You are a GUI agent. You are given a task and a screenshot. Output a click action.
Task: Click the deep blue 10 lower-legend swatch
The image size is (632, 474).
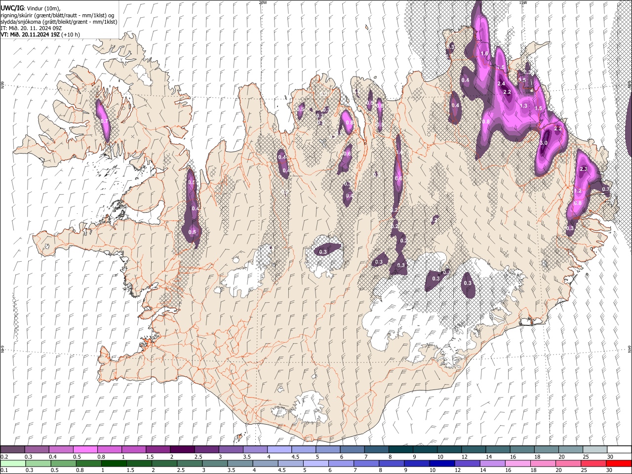point(441,463)
